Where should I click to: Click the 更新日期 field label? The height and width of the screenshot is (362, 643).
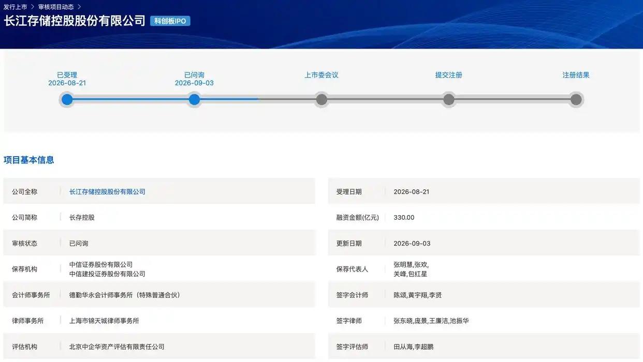[349, 244]
